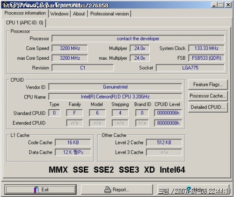Click the printer icon on Report
The height and width of the screenshot is (197, 234).
[x=108, y=190]
